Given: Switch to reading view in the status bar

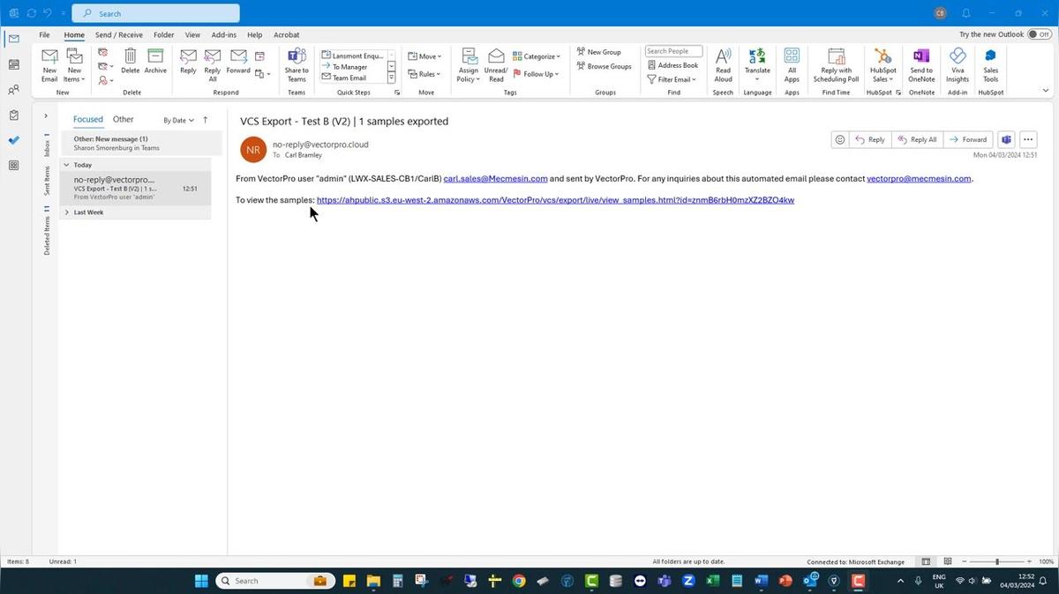Looking at the screenshot, I should [x=947, y=561].
